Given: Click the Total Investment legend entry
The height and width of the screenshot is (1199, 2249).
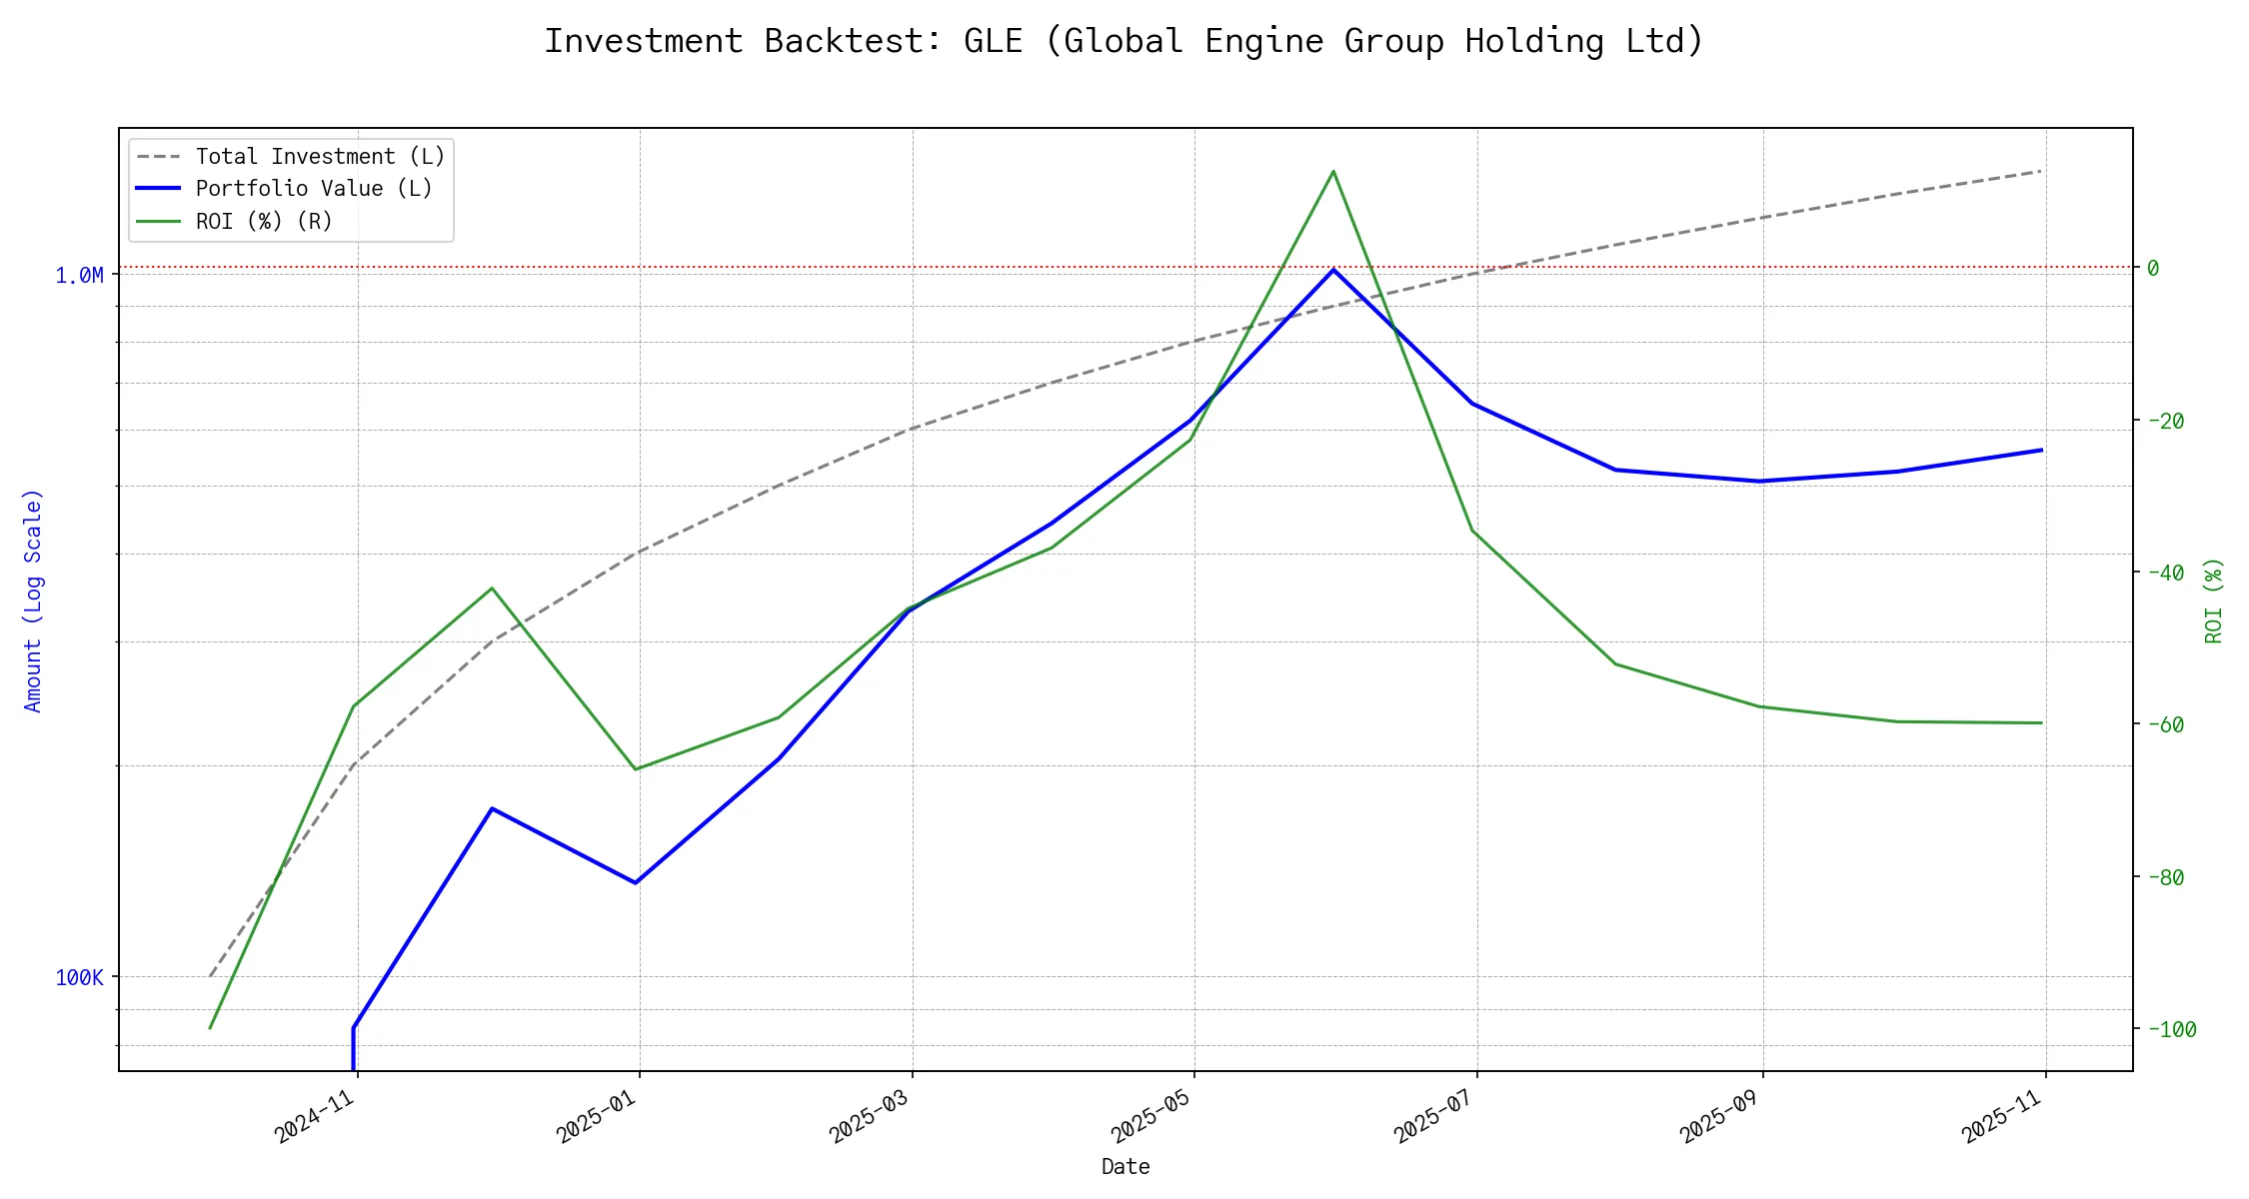Looking at the screenshot, I should click(x=320, y=157).
